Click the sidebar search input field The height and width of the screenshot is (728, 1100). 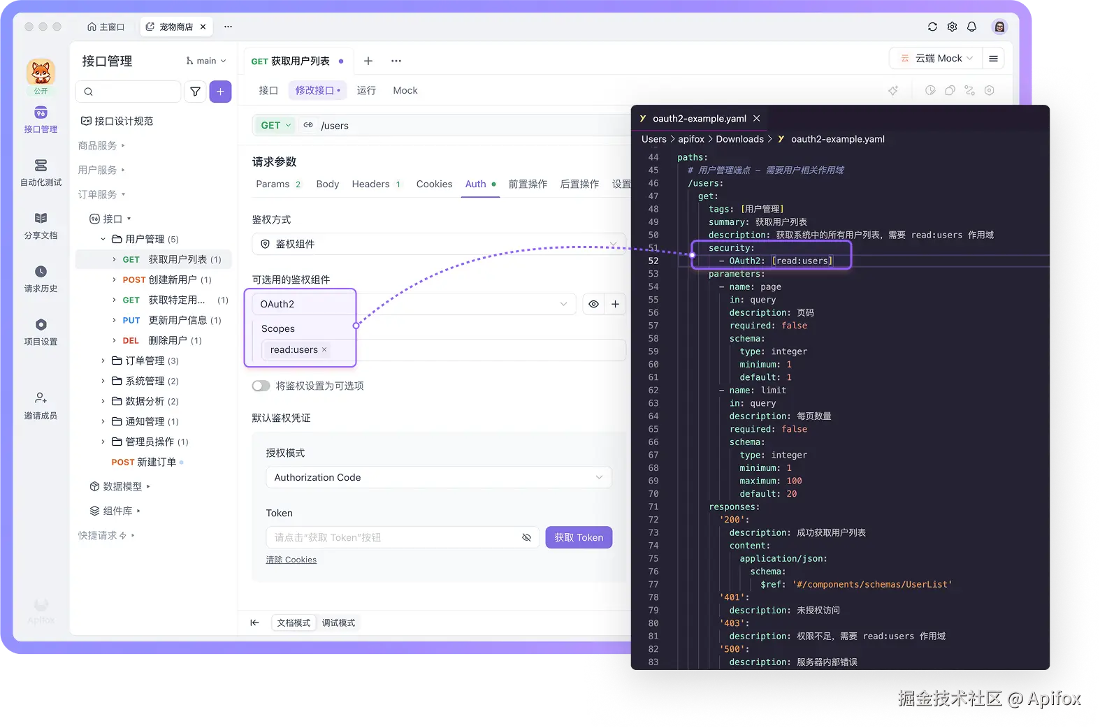coord(129,92)
